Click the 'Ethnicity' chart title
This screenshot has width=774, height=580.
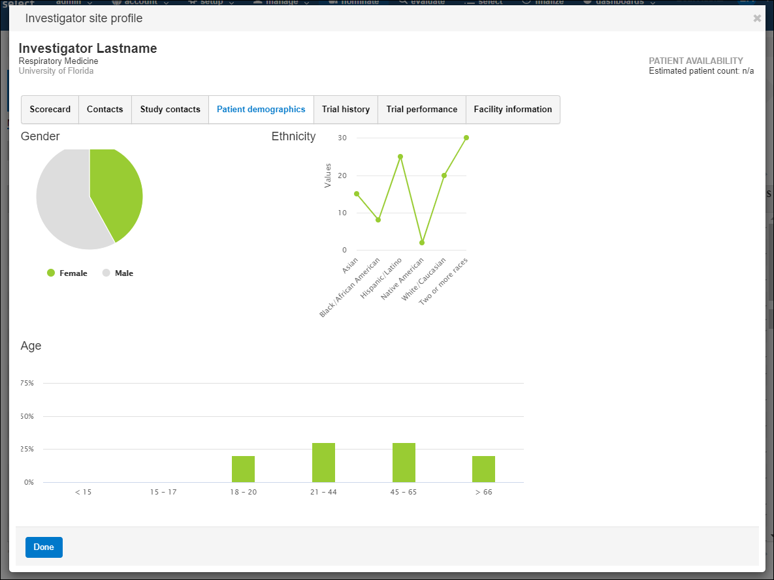(294, 136)
